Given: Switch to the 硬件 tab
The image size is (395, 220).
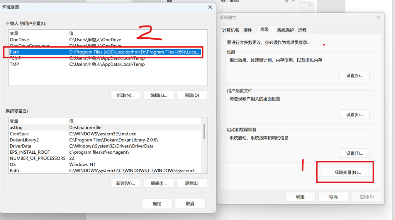Looking at the screenshot, I should (248, 30).
